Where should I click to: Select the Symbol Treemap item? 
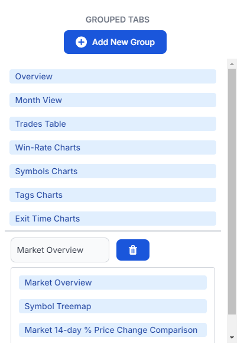(x=113, y=306)
